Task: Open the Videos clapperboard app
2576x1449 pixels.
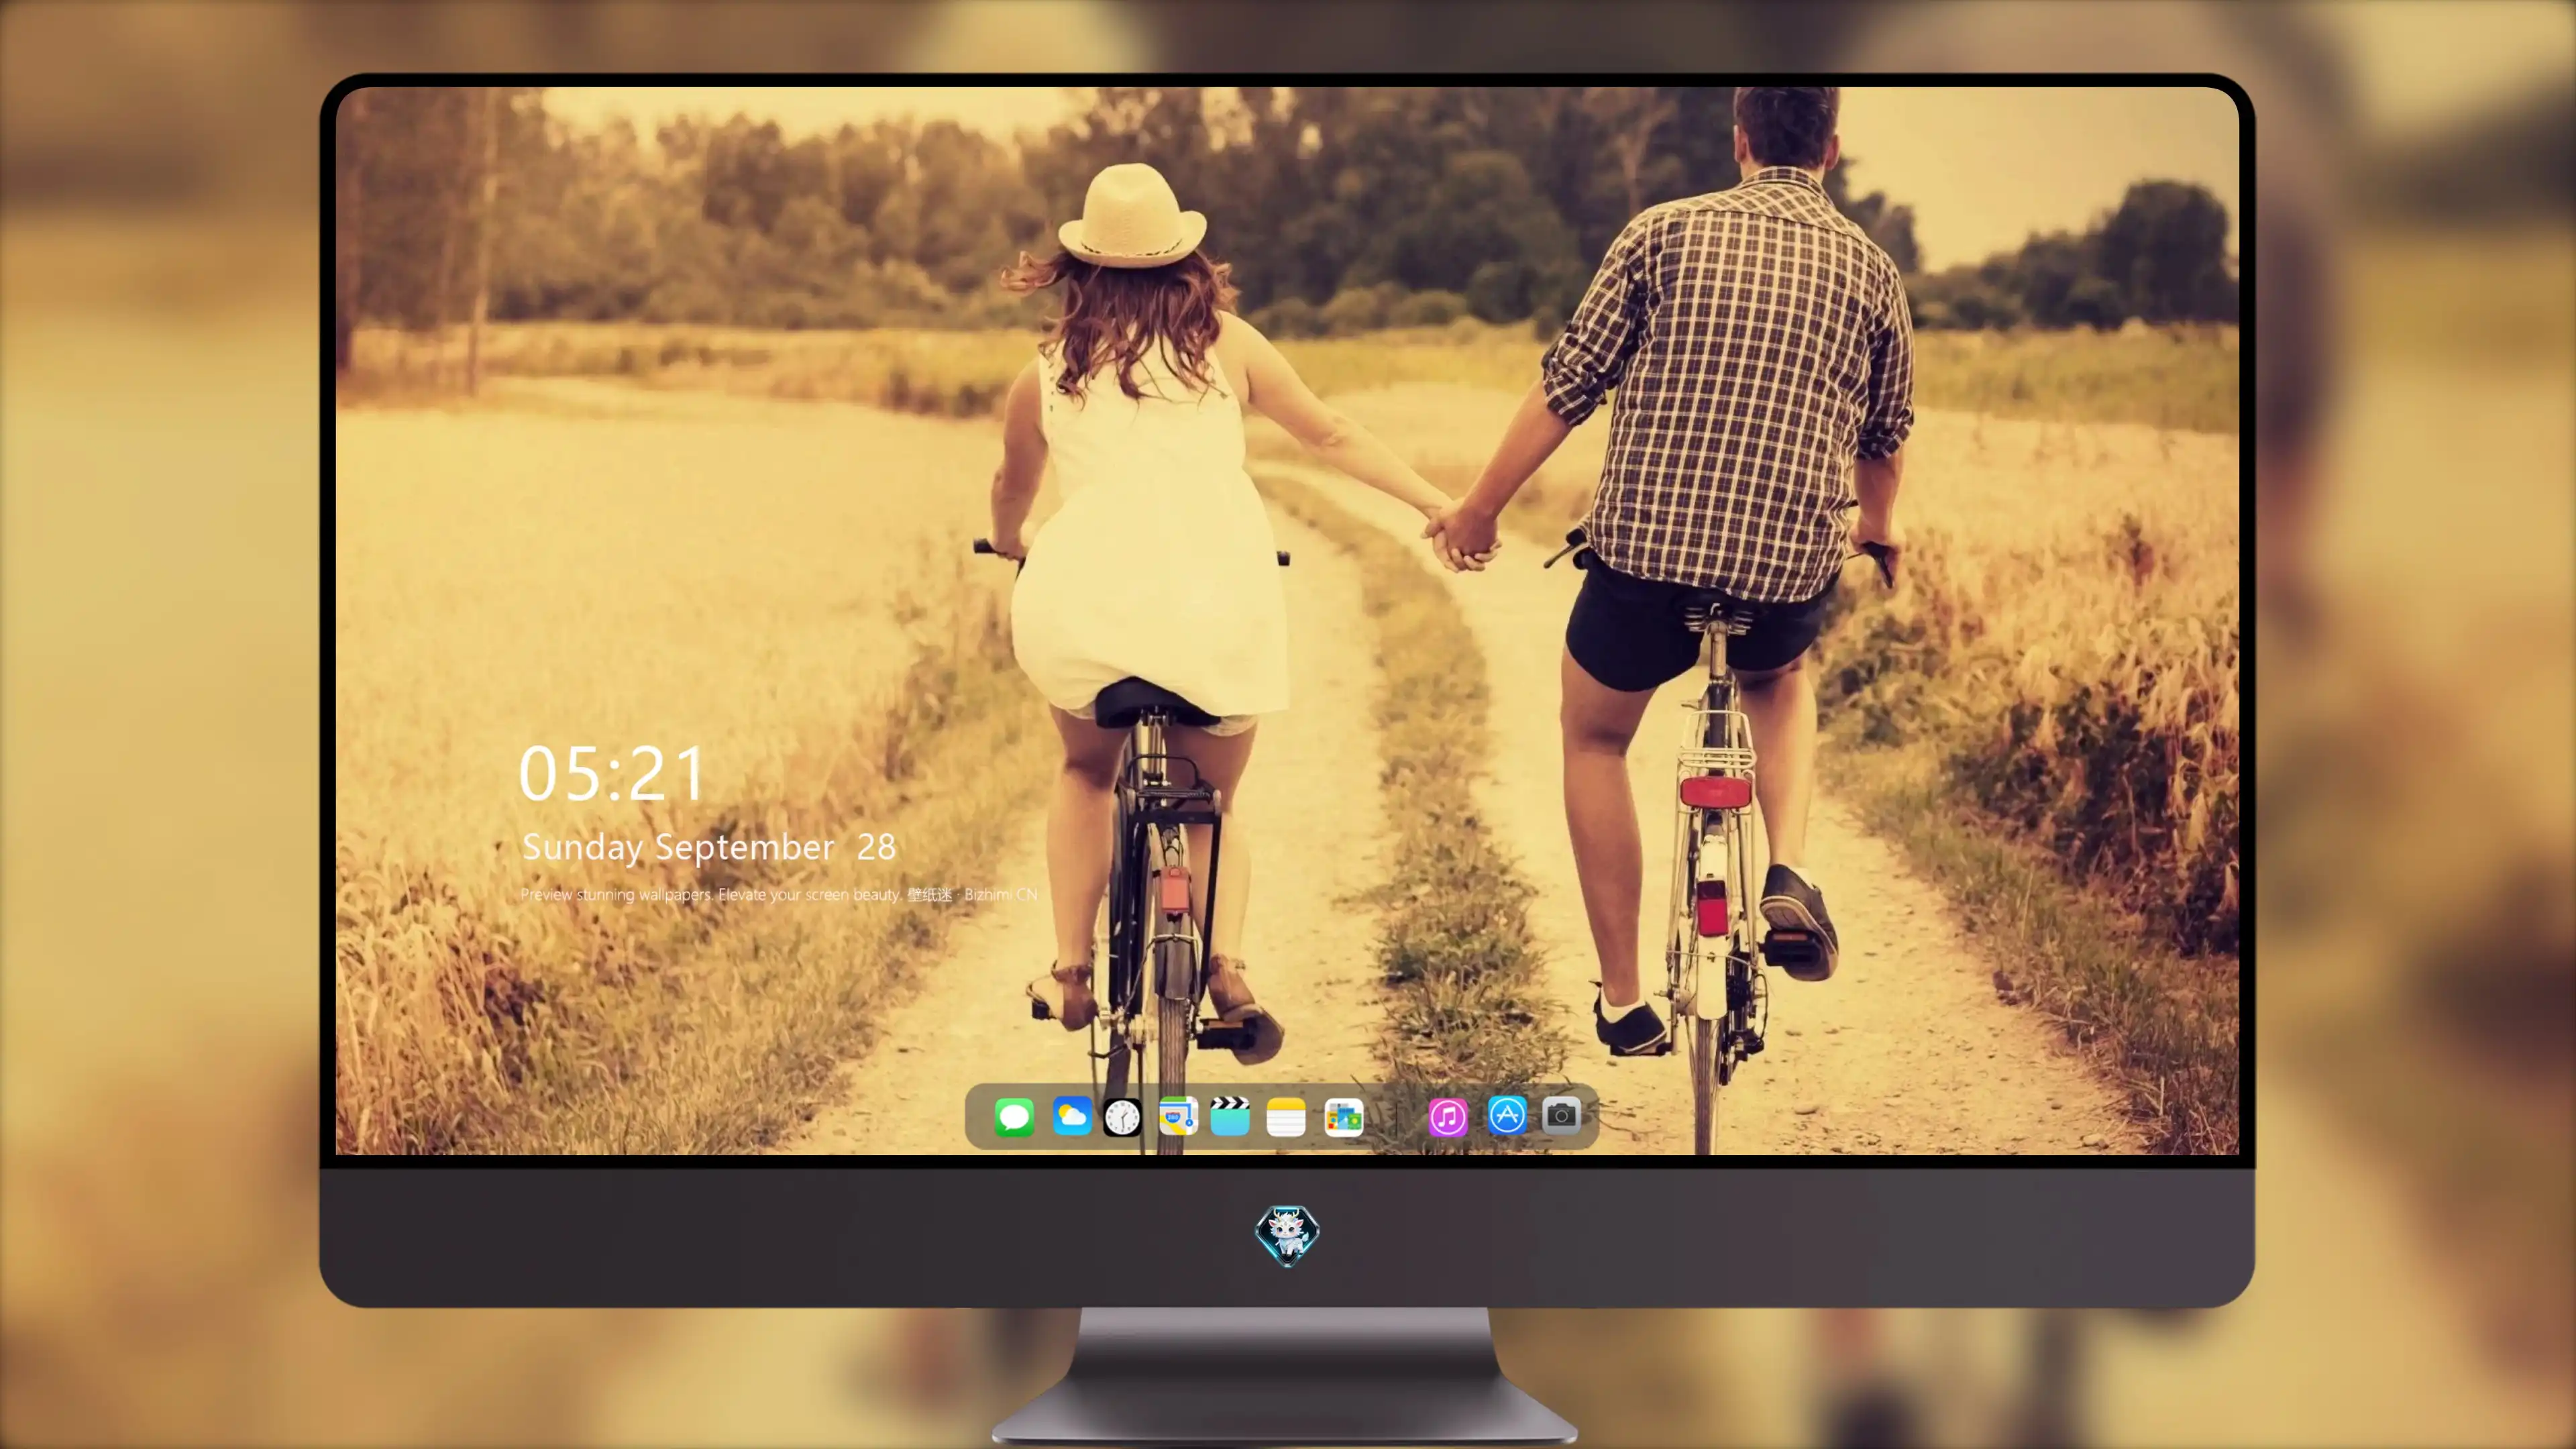Action: pyautogui.click(x=1230, y=1116)
